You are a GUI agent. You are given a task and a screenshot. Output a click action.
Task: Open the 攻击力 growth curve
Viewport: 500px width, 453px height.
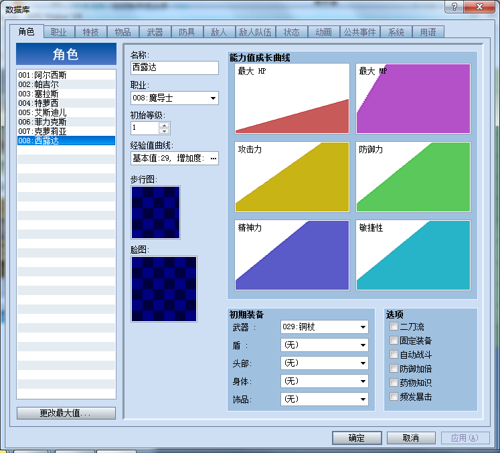(292, 177)
